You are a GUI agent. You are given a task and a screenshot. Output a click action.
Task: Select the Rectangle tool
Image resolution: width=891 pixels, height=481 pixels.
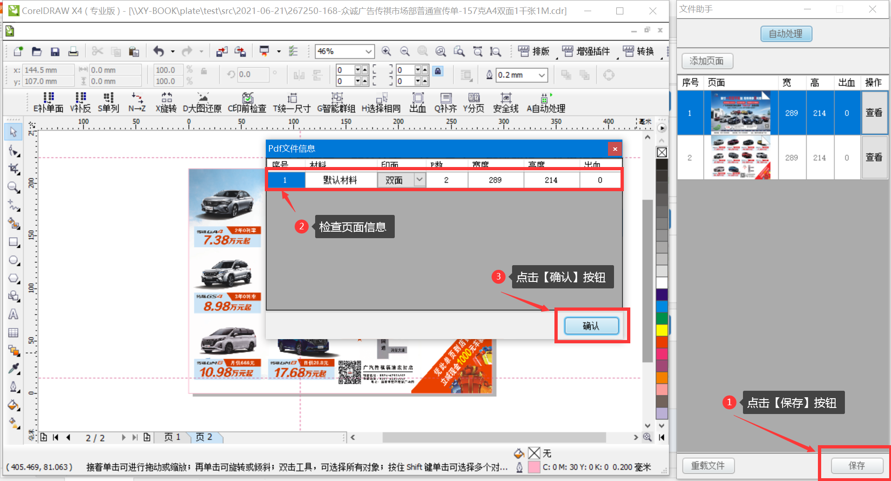(13, 242)
